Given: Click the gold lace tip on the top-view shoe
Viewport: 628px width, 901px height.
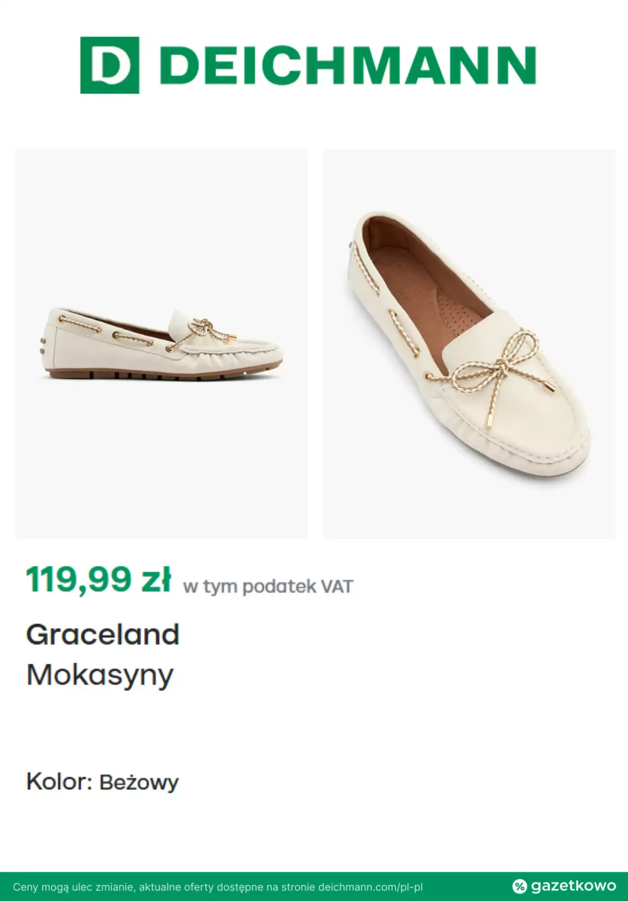Looking at the screenshot, I should tap(488, 421).
